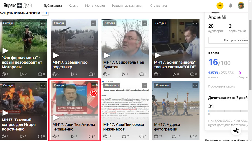Click plays count icon on "Забыли про подставку" card
Screen dimensions: 252x141
point(73,74)
